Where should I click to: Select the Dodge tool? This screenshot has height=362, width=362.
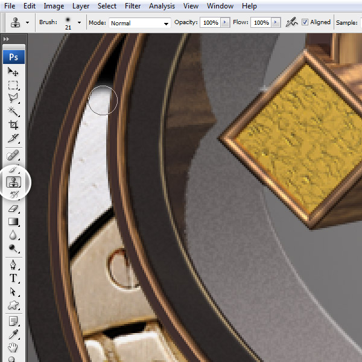coord(13,249)
